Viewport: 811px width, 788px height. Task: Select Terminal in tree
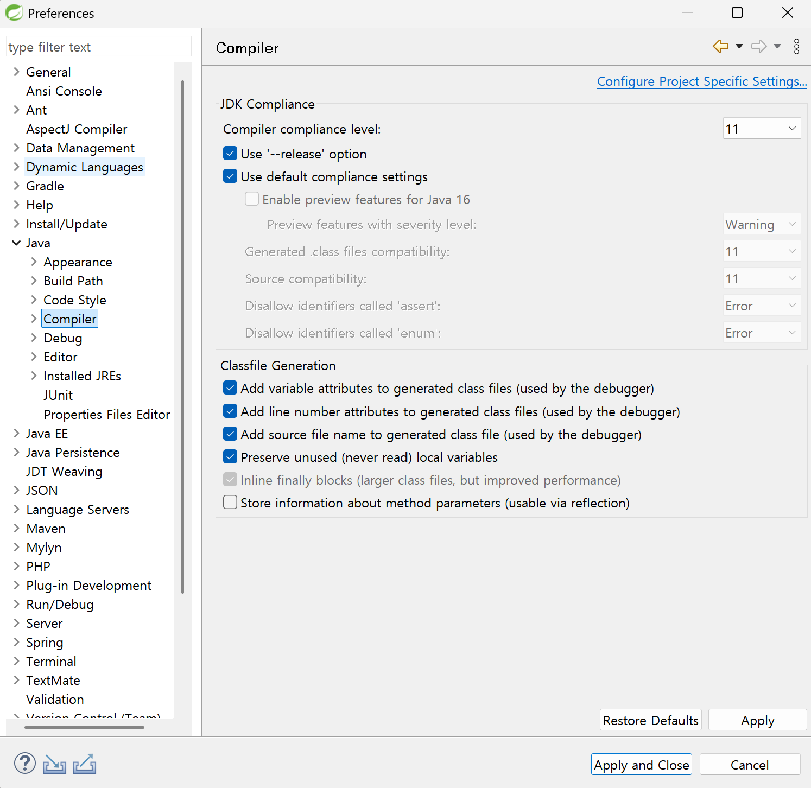51,662
